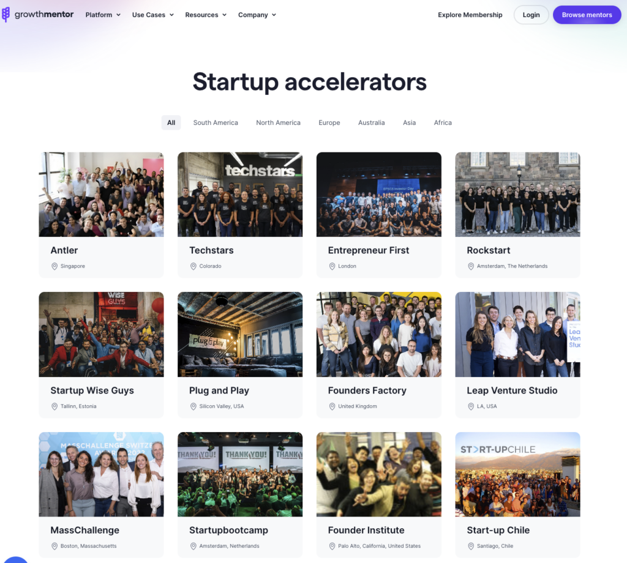Viewport: 627px width, 563px height.
Task: Click the pin icon next to Santiago, Chile
Action: tap(471, 546)
